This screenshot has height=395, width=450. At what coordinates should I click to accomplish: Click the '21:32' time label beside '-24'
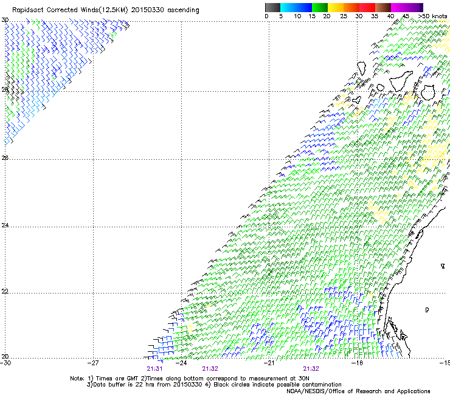(x=210, y=369)
